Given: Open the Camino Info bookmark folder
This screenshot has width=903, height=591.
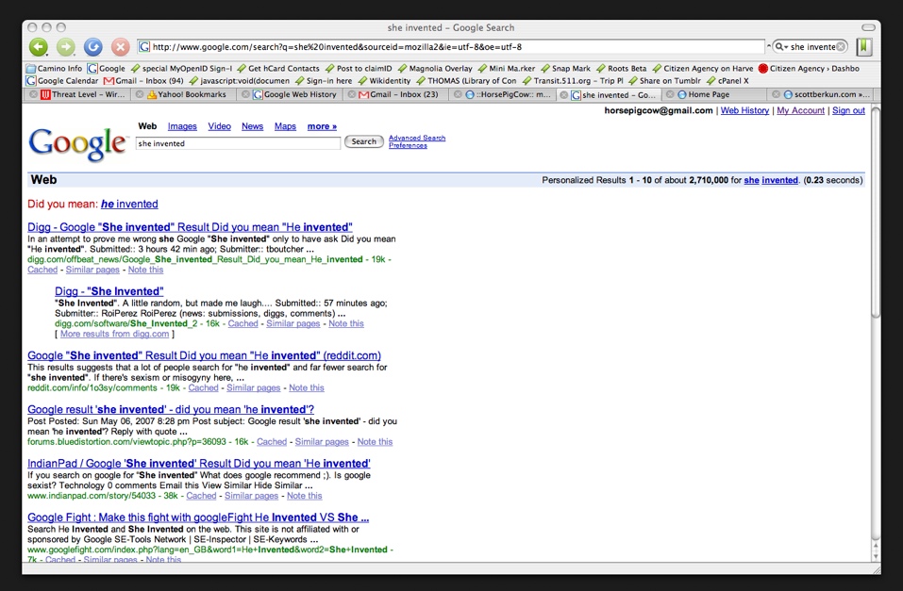Looking at the screenshot, I should click(x=56, y=69).
